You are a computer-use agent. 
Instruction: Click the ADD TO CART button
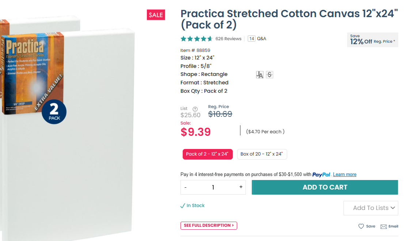point(325,187)
